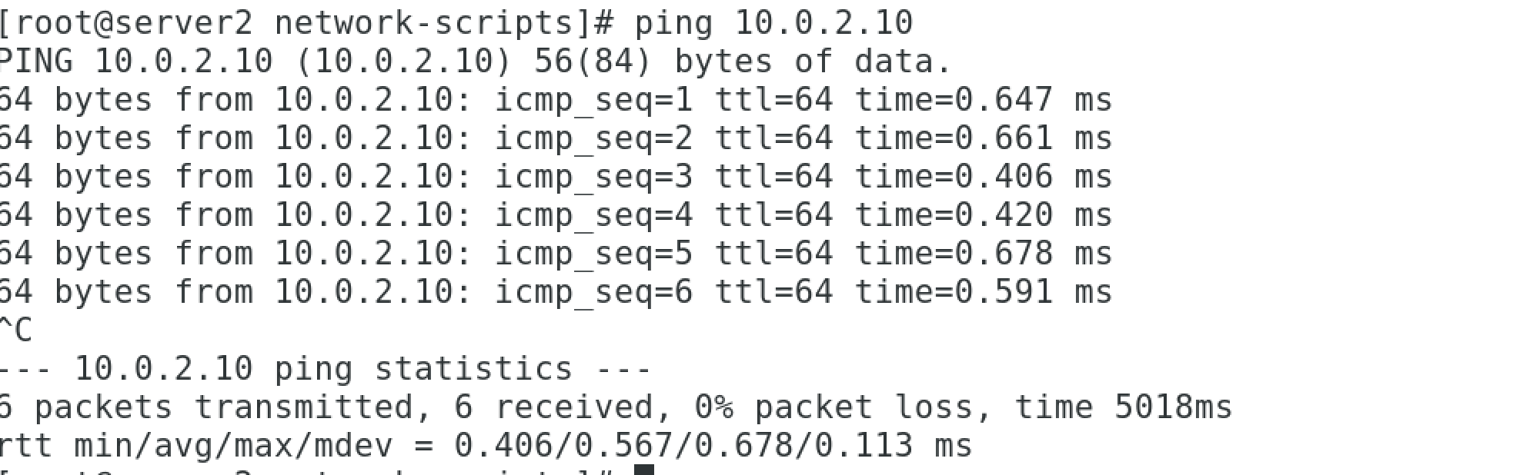
Task: Click the icmp_seq=6 reply line
Action: [x=556, y=293]
